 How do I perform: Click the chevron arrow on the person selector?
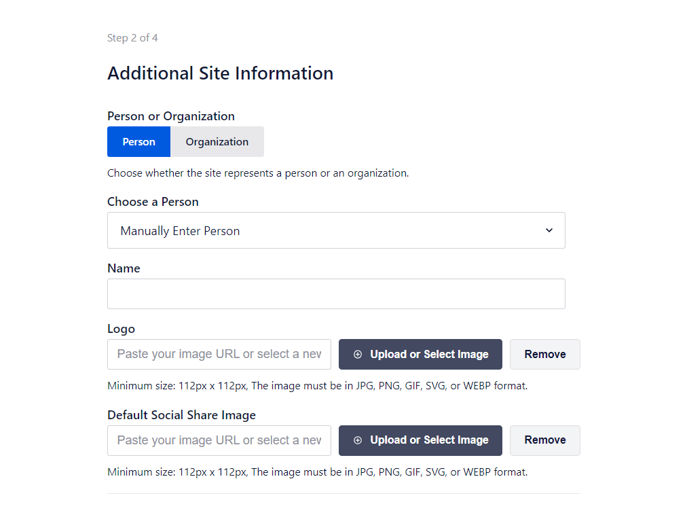click(549, 230)
